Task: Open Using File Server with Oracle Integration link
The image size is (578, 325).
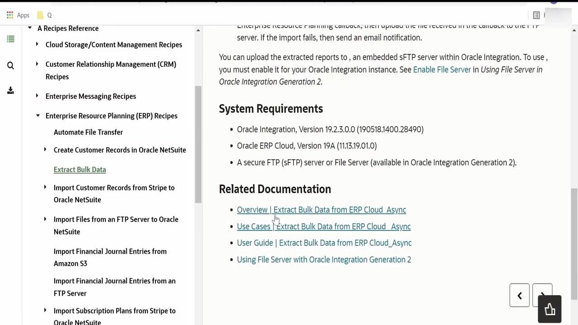Action: (324, 260)
